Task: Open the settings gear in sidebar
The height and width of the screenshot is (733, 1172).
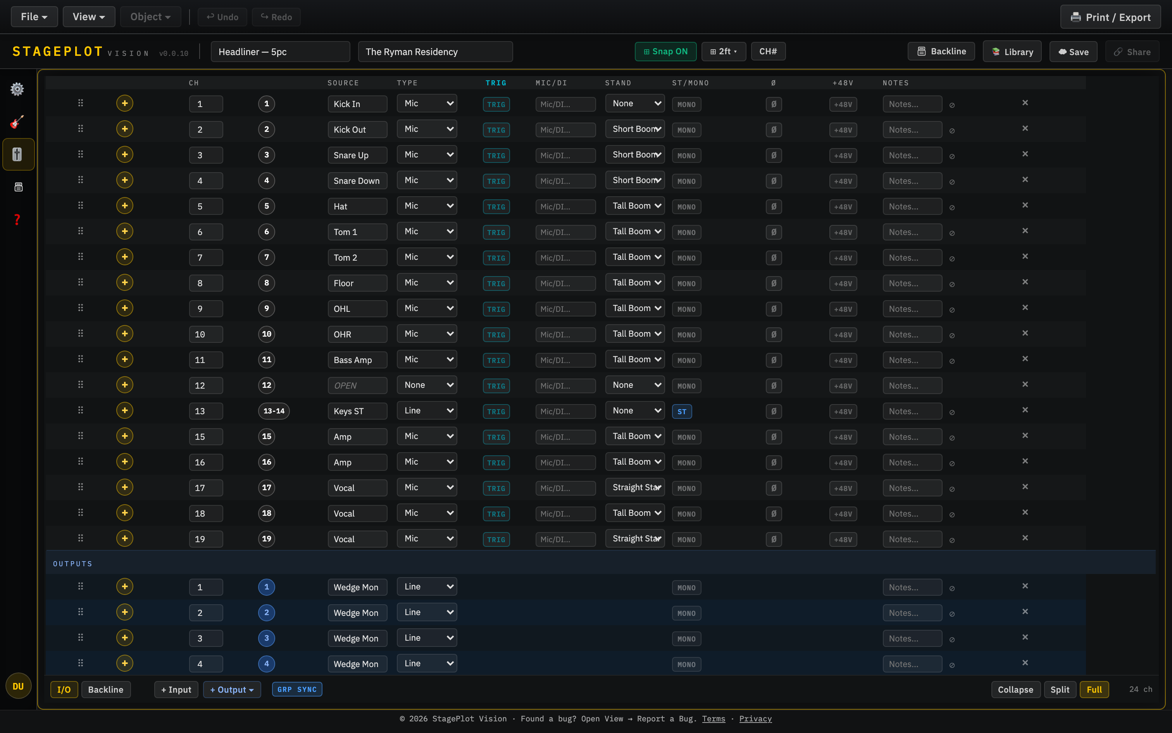Action: pyautogui.click(x=17, y=89)
